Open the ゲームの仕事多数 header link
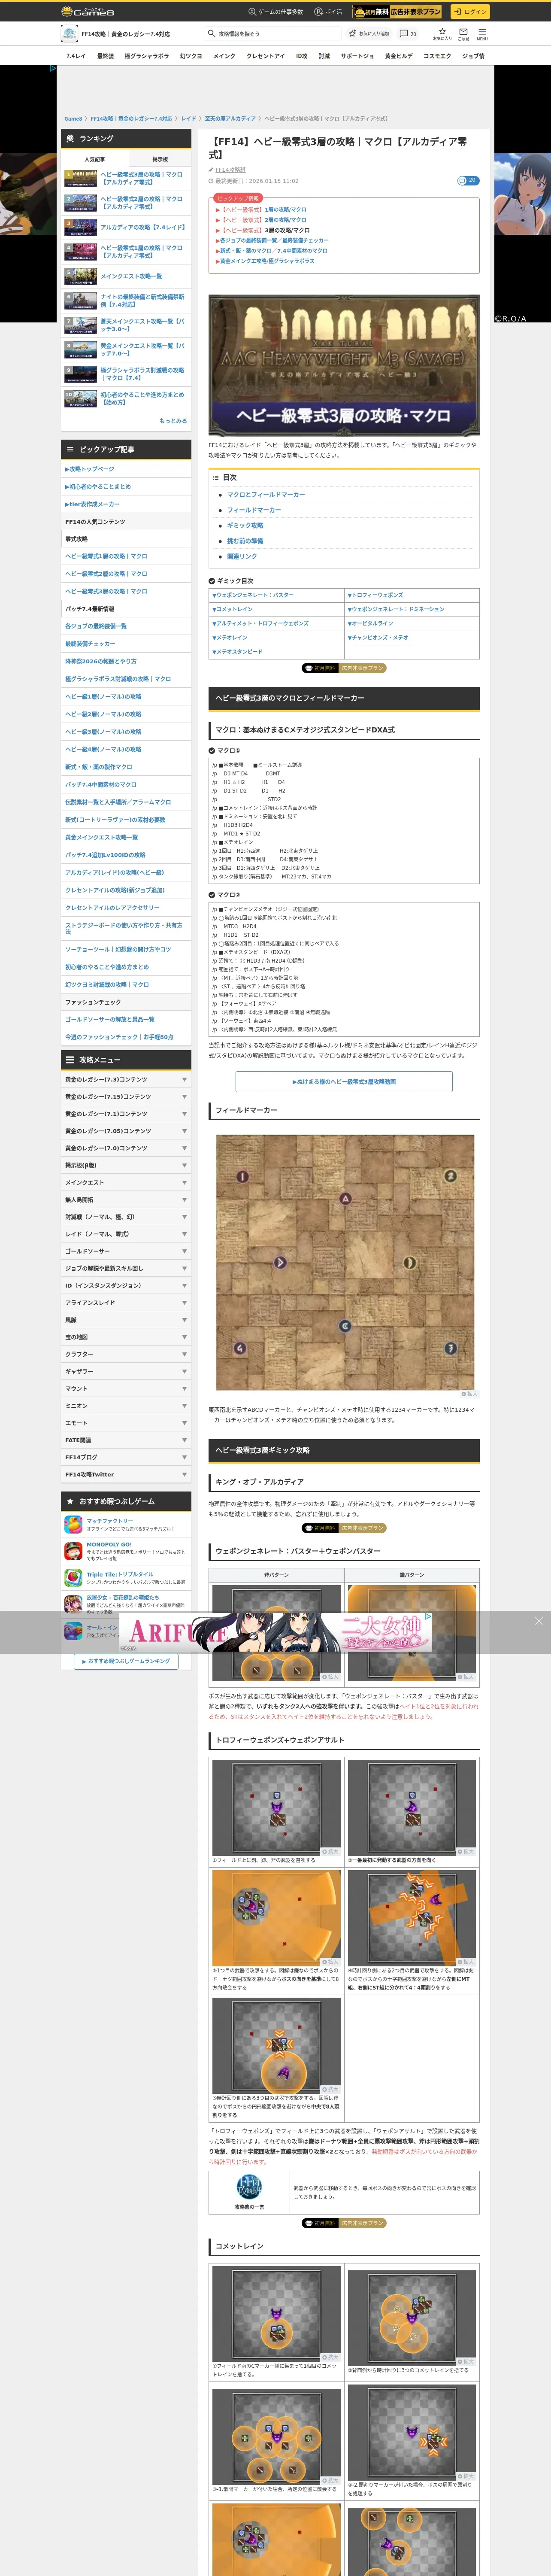Viewport: 551px width, 2576px height. 276,12
